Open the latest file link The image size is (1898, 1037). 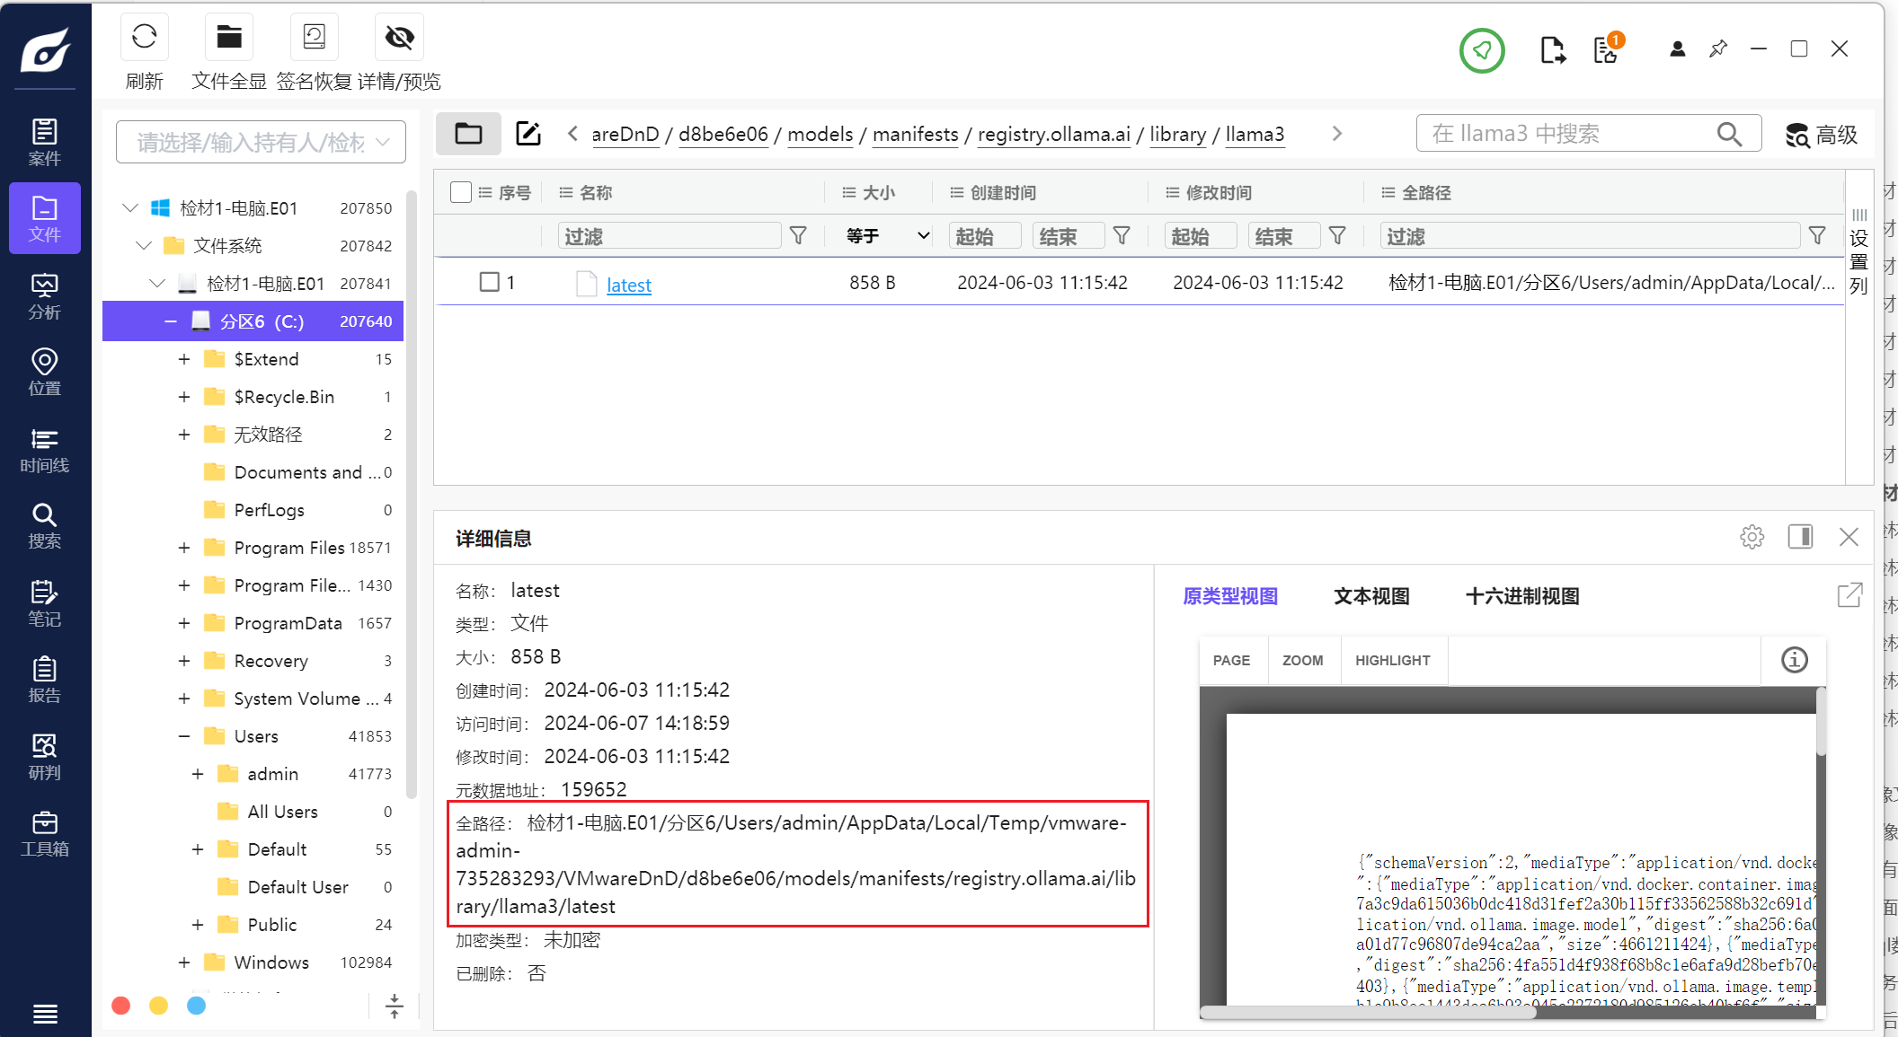(x=628, y=285)
